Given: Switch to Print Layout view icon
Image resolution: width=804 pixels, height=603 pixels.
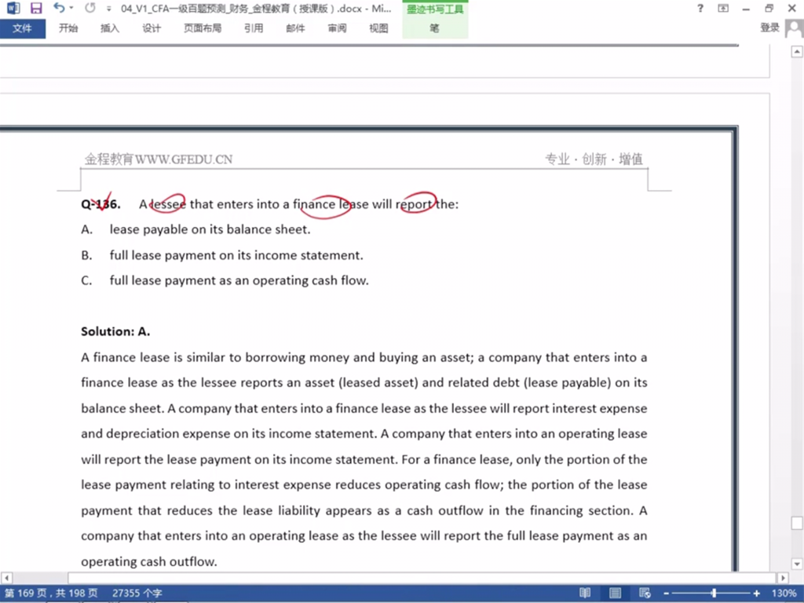Looking at the screenshot, I should tap(615, 594).
